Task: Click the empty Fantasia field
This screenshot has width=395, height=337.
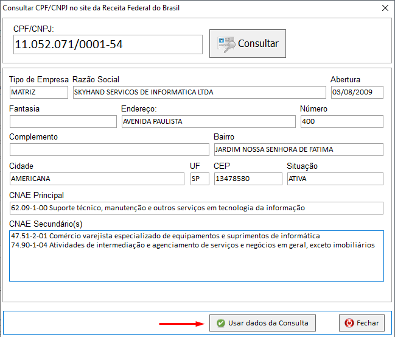Action: [x=63, y=121]
